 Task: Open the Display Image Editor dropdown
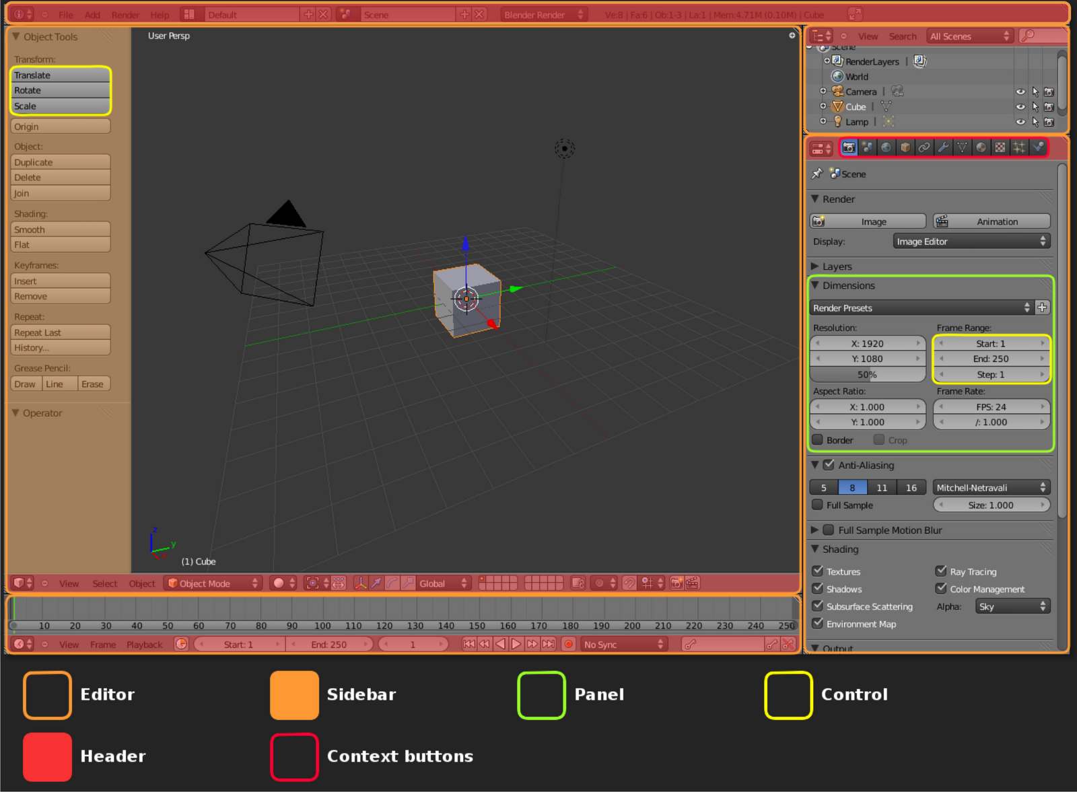click(971, 242)
